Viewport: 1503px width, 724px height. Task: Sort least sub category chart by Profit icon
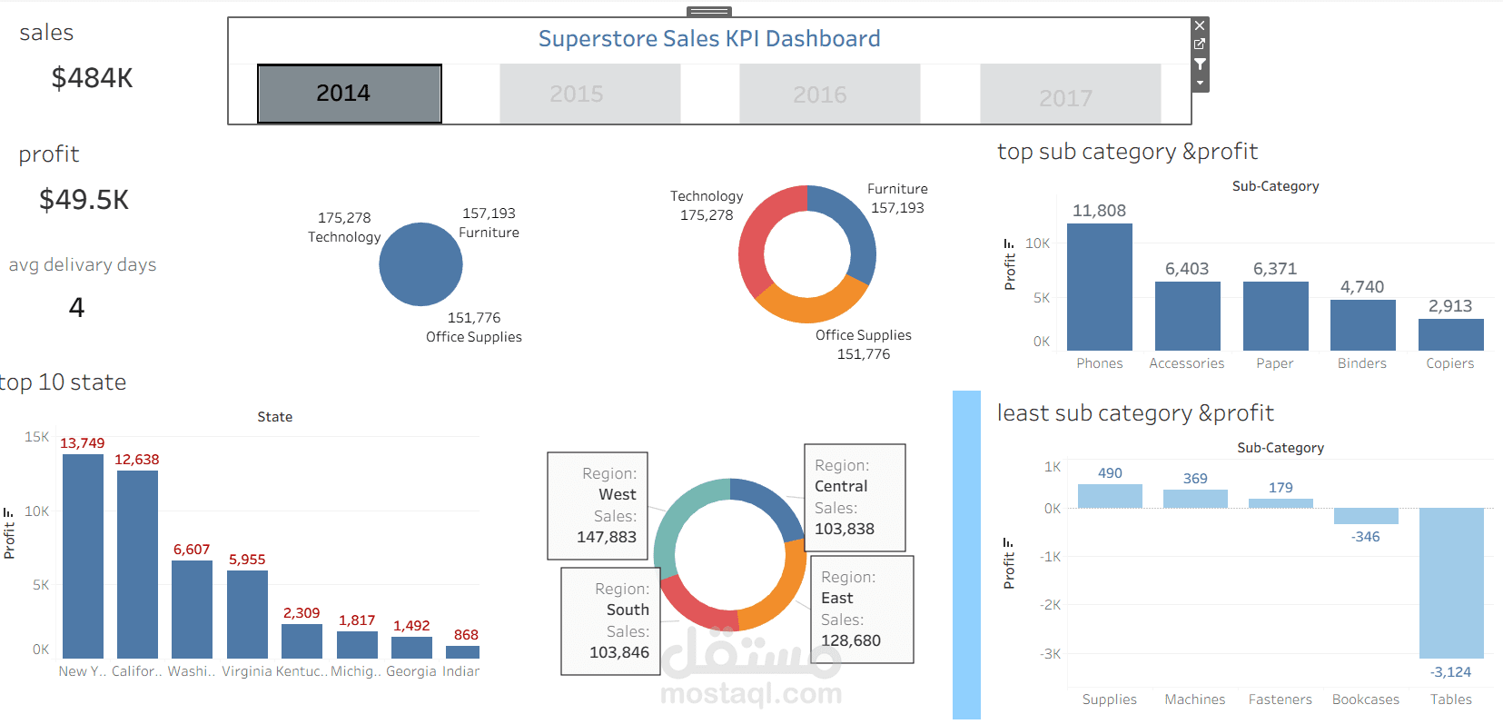(1009, 542)
